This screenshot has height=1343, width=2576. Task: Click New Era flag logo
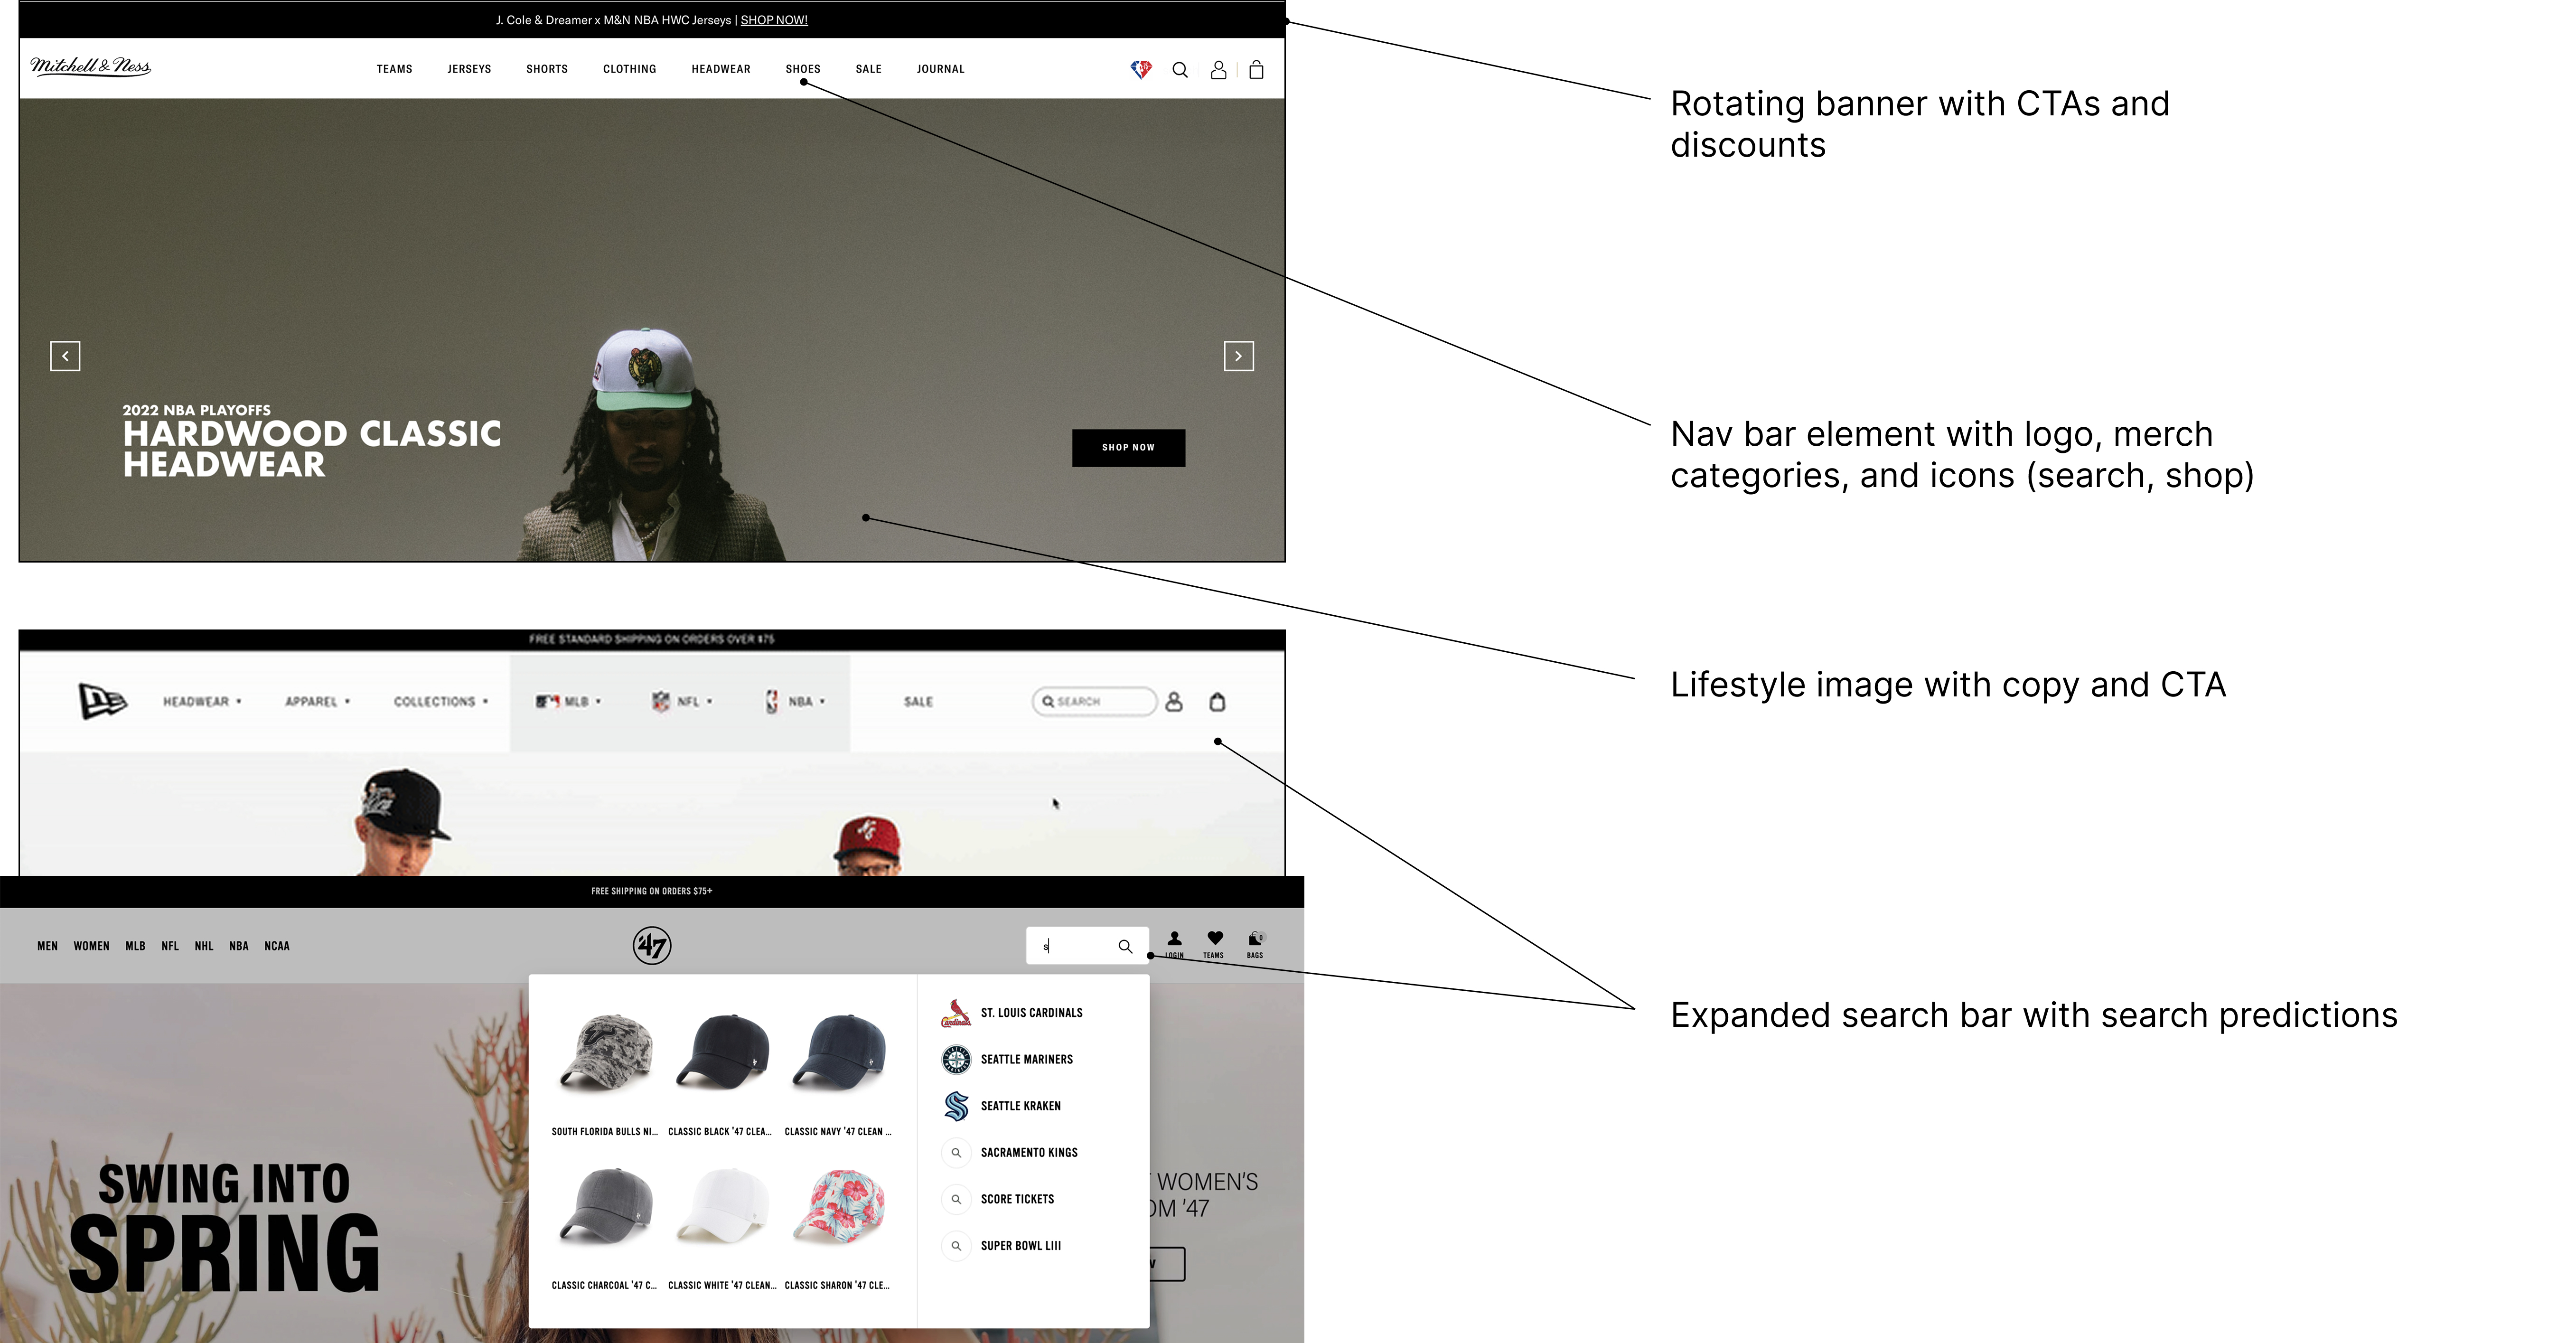pyautogui.click(x=102, y=701)
